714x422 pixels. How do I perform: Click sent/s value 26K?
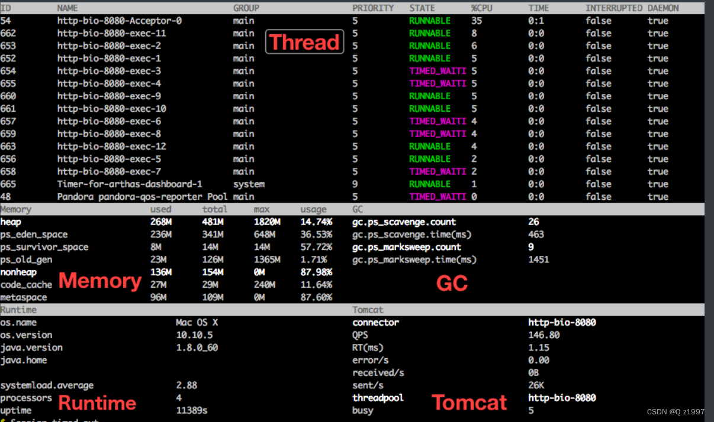click(536, 385)
